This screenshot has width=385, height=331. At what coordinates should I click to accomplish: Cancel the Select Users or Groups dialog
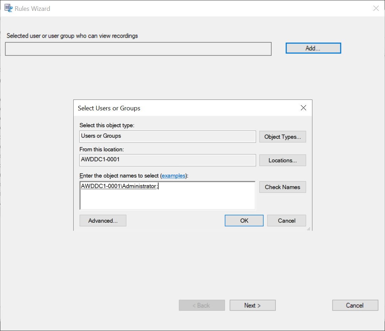[x=286, y=220]
